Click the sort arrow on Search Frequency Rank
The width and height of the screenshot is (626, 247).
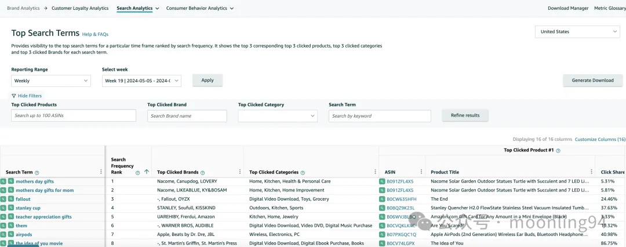click(147, 172)
